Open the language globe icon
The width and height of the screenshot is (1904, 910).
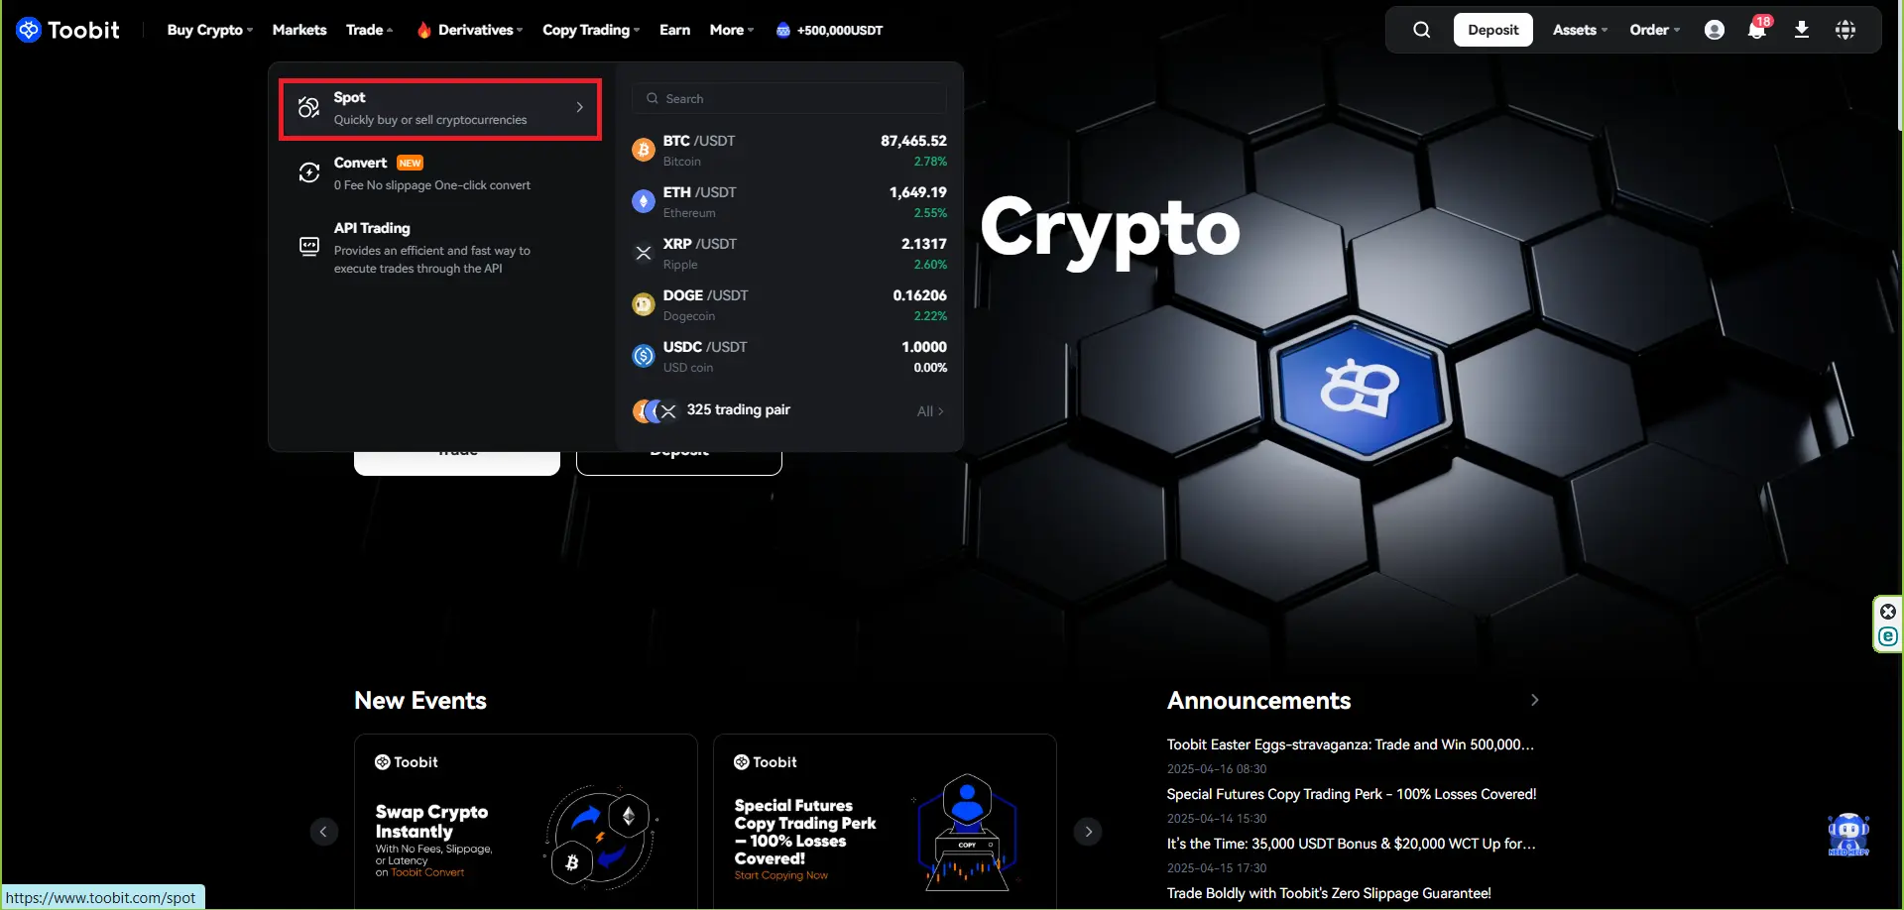click(x=1844, y=30)
